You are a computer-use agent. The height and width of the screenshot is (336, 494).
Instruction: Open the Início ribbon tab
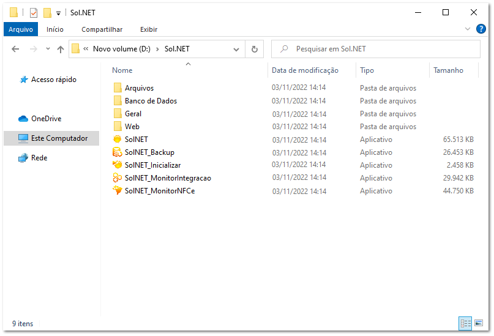click(55, 29)
